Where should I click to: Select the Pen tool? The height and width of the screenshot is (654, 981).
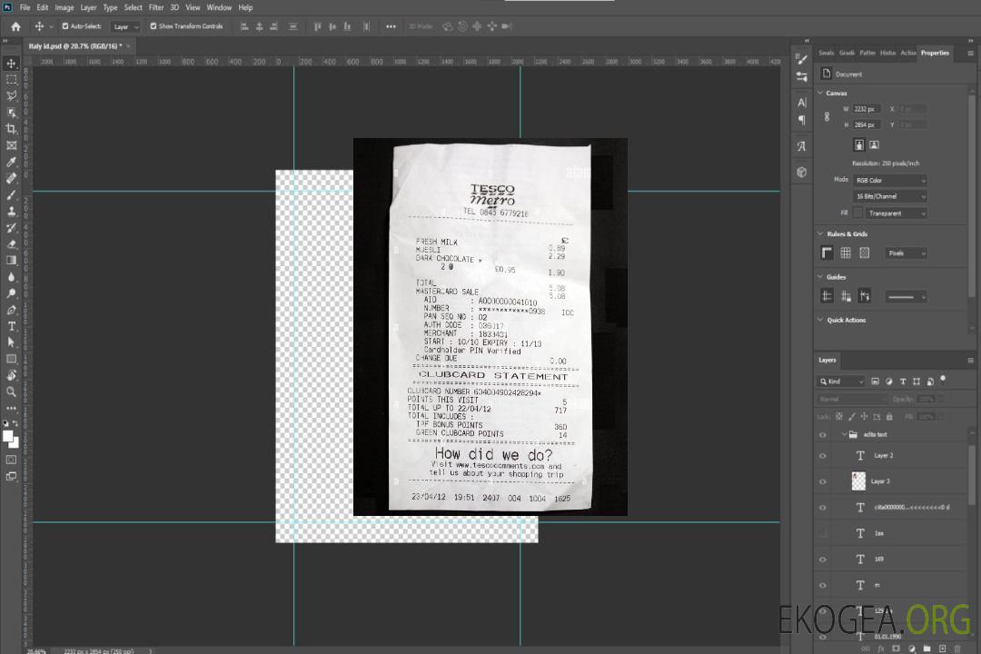(11, 310)
